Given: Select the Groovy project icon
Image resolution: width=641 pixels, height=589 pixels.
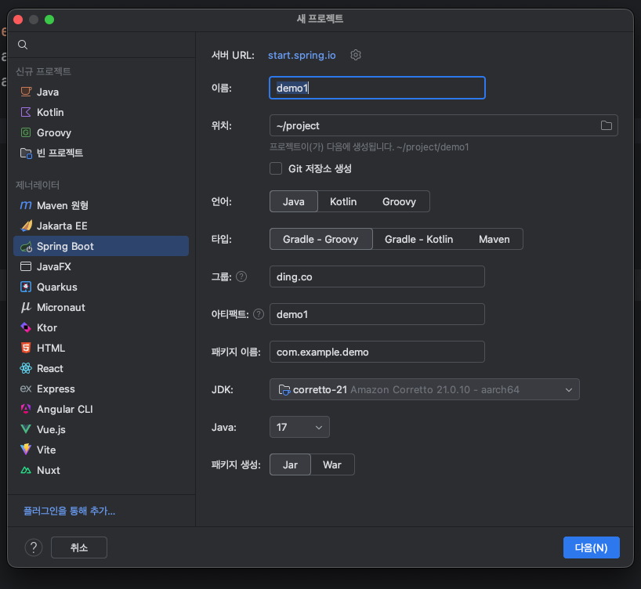Looking at the screenshot, I should click(26, 132).
